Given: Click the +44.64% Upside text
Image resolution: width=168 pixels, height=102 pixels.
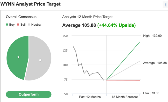Looking at the screenshot, I should (116, 25).
